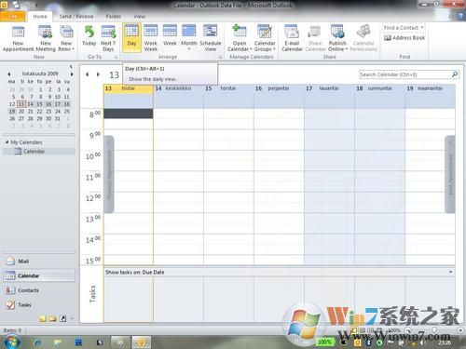The width and height of the screenshot is (466, 349).
Task: Jump to the Next Appointment
Action: (x=450, y=174)
